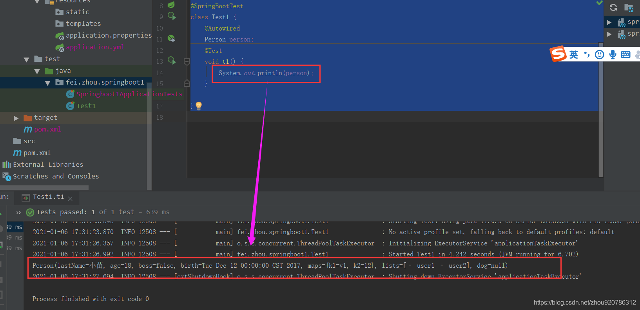Click the yellow lightbulb quick-fix icon

click(199, 105)
